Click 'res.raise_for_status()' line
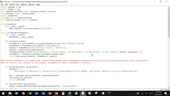The image size is (170, 96). coord(21,78)
